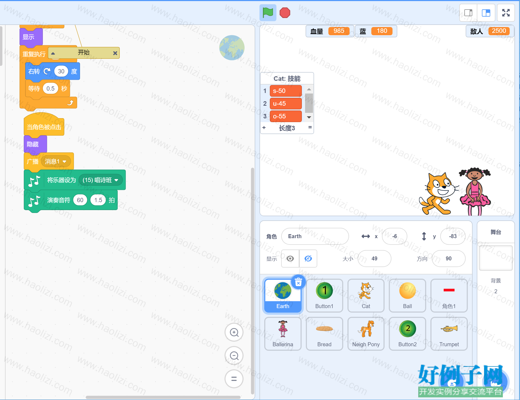Select the Button2 sprite
This screenshot has width=520, height=400.
click(x=407, y=334)
